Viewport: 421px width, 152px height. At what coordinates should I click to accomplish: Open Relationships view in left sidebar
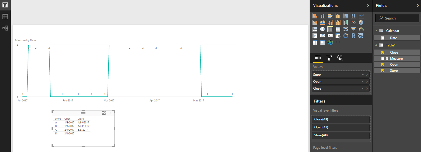coord(5,28)
